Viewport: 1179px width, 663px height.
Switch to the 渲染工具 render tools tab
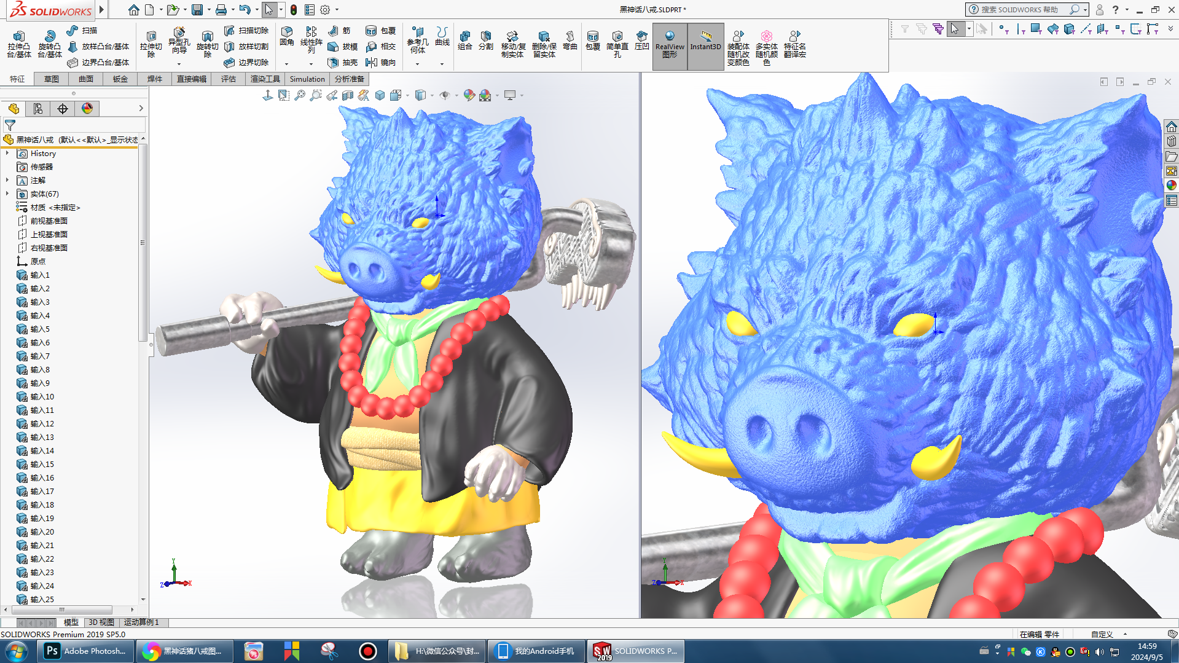coord(265,79)
